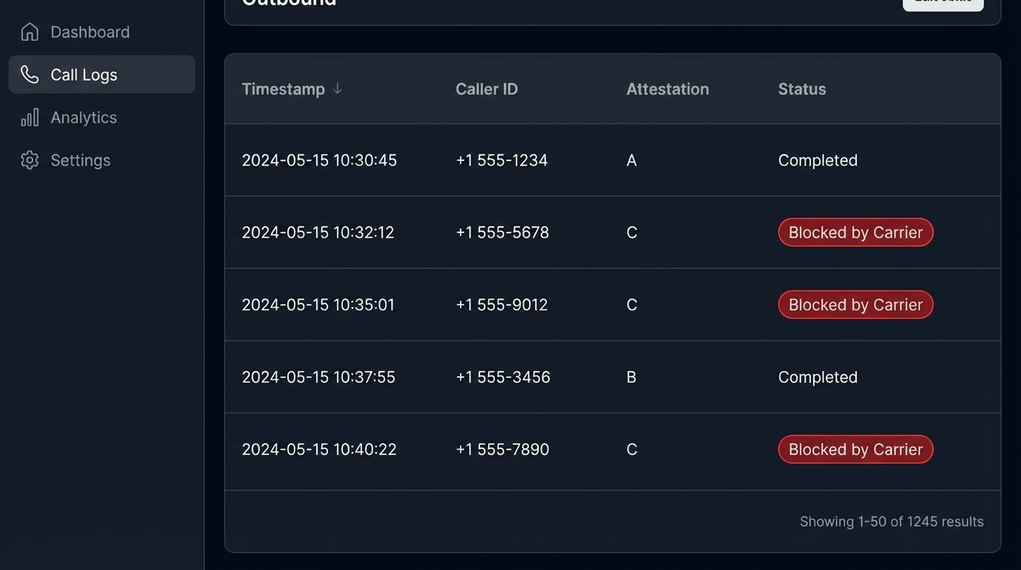Click the Status column header

click(801, 89)
